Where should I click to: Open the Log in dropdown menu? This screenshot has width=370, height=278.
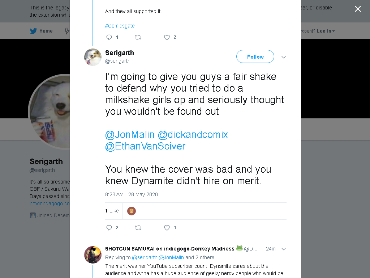pyautogui.click(x=326, y=31)
